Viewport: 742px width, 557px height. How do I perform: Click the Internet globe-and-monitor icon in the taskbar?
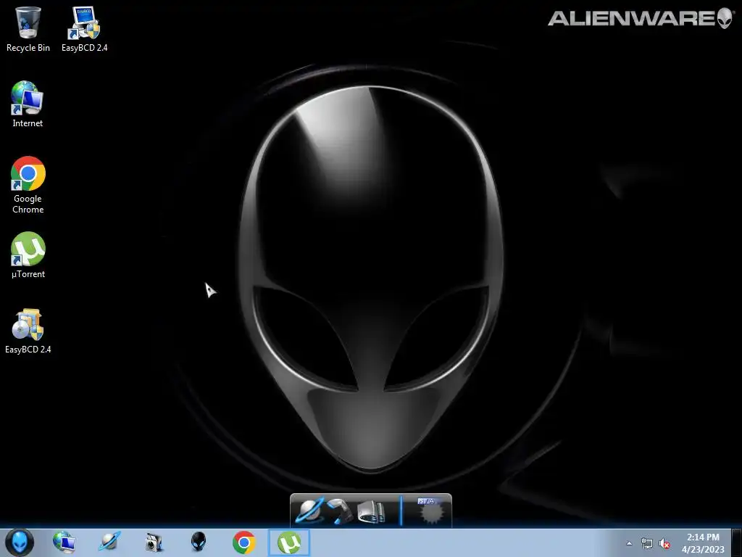pos(64,542)
